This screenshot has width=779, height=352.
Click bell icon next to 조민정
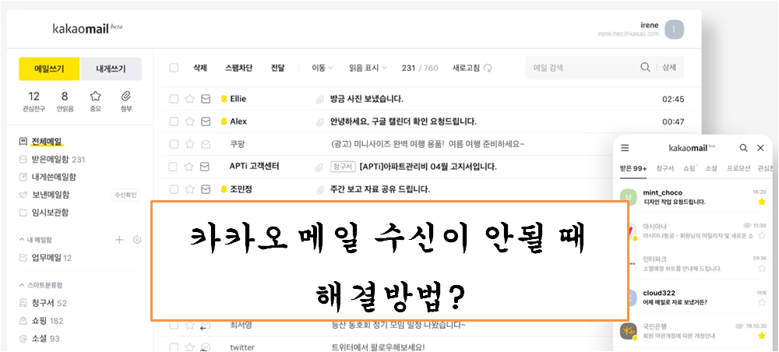[224, 189]
